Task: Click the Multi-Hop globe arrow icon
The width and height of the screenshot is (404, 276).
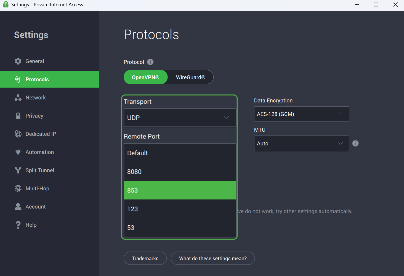Action: 18,188
